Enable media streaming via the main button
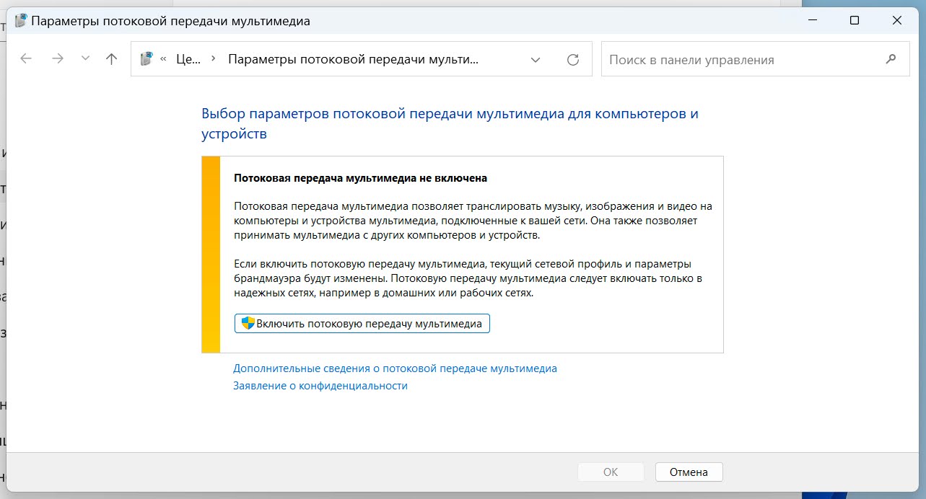This screenshot has width=926, height=499. [x=362, y=323]
